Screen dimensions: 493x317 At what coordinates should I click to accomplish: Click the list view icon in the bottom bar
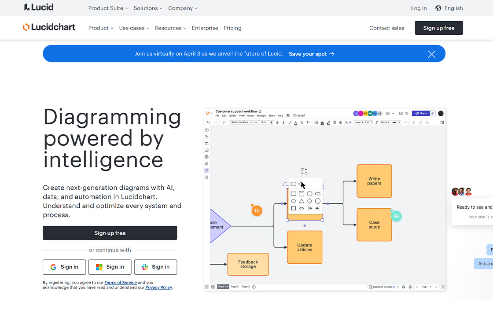point(207,287)
